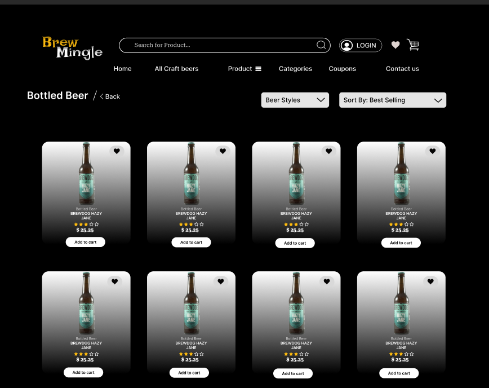489x388 pixels.
Task: Favorite the second product in top row
Action: [x=223, y=151]
